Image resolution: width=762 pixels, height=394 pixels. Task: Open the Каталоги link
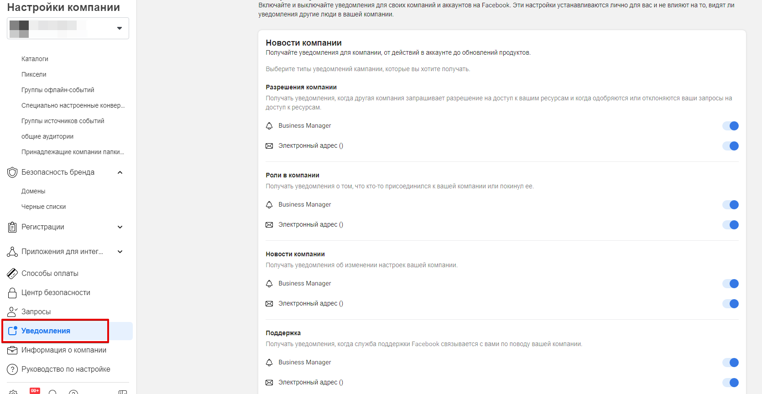tap(35, 59)
